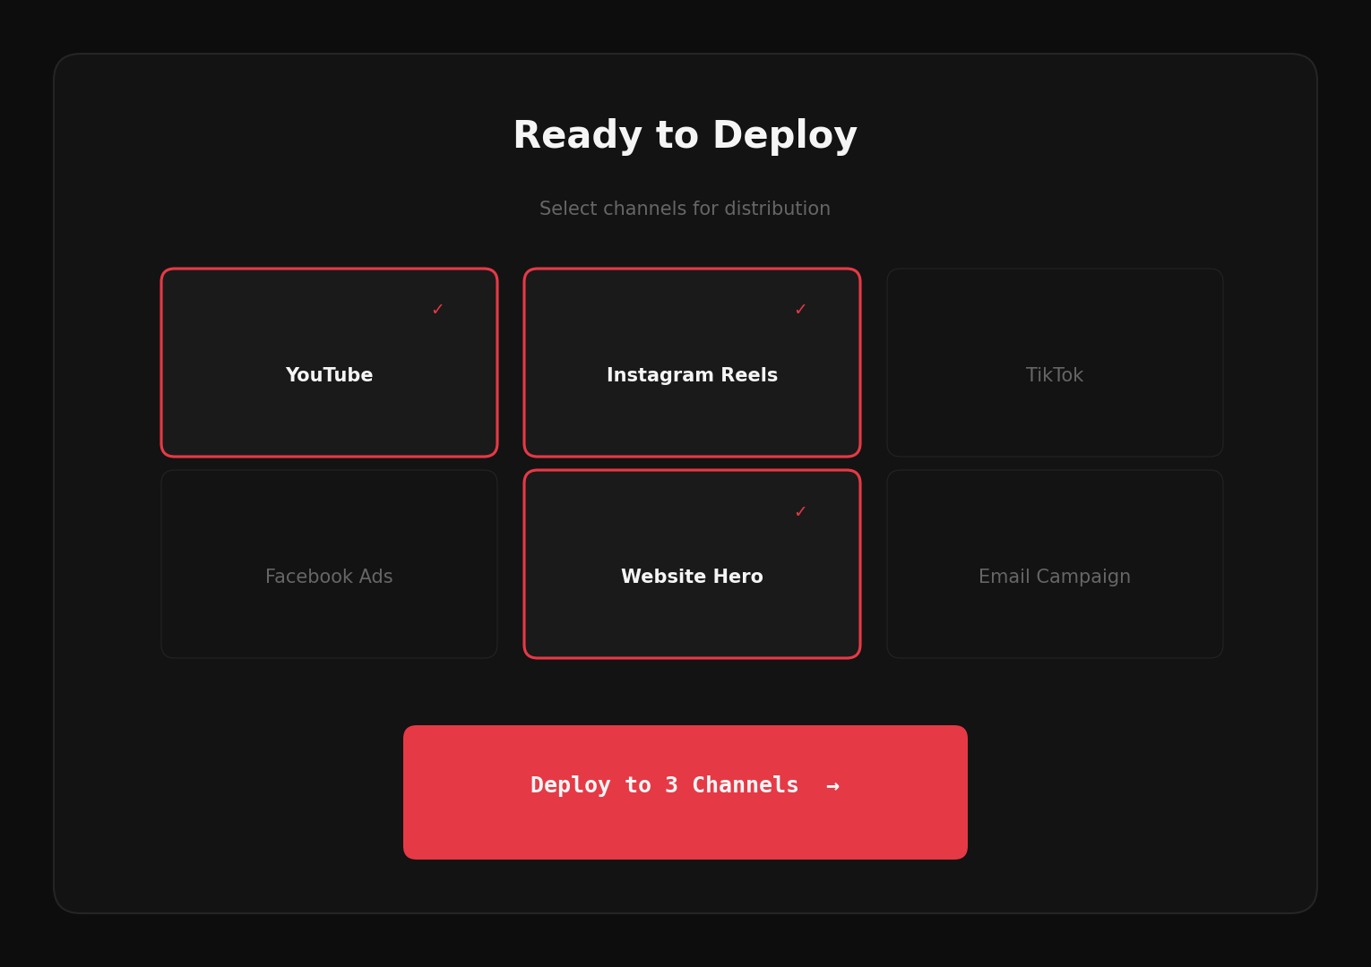Screen dimensions: 1371x967
Task: Enable the Email Campaign distribution channel
Action: click(1055, 564)
